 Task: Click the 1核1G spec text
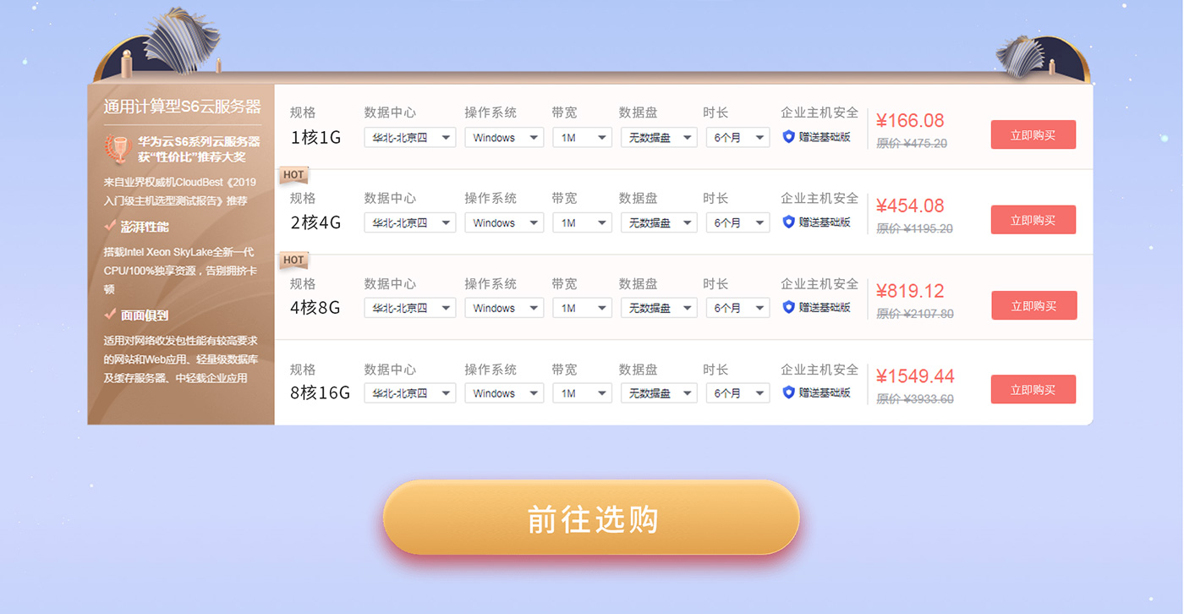[315, 137]
